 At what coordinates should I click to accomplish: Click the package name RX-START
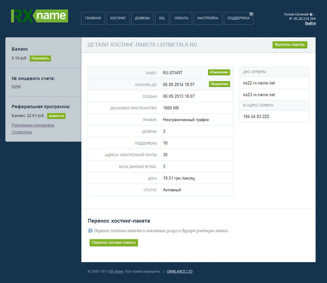click(173, 73)
